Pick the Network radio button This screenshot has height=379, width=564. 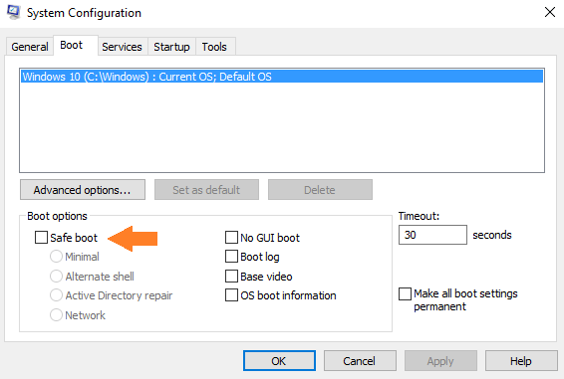(x=56, y=315)
